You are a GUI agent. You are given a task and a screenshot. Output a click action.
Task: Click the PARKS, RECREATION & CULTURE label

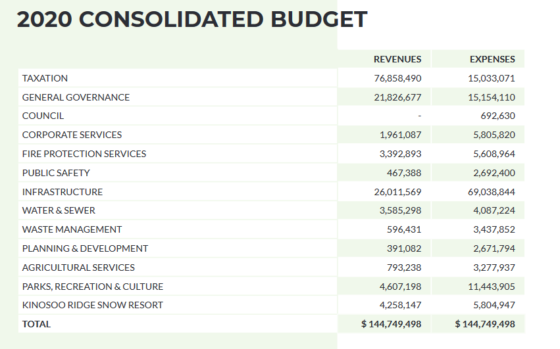[92, 287]
